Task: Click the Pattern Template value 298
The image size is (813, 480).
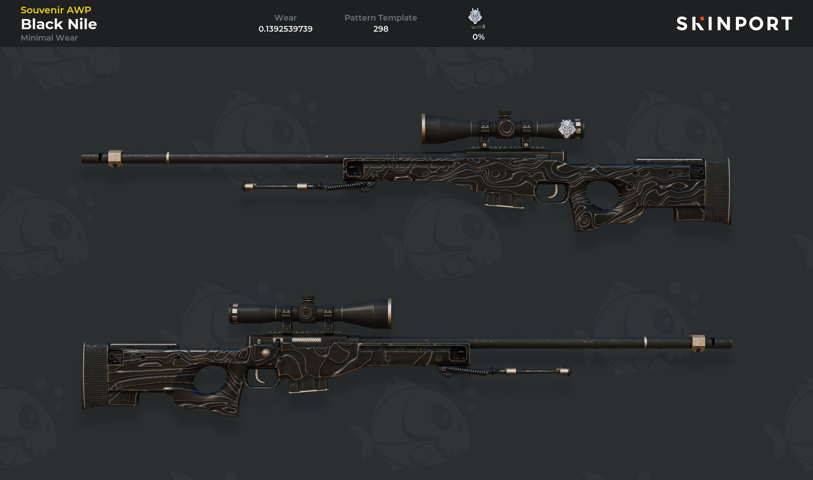Action: point(380,29)
